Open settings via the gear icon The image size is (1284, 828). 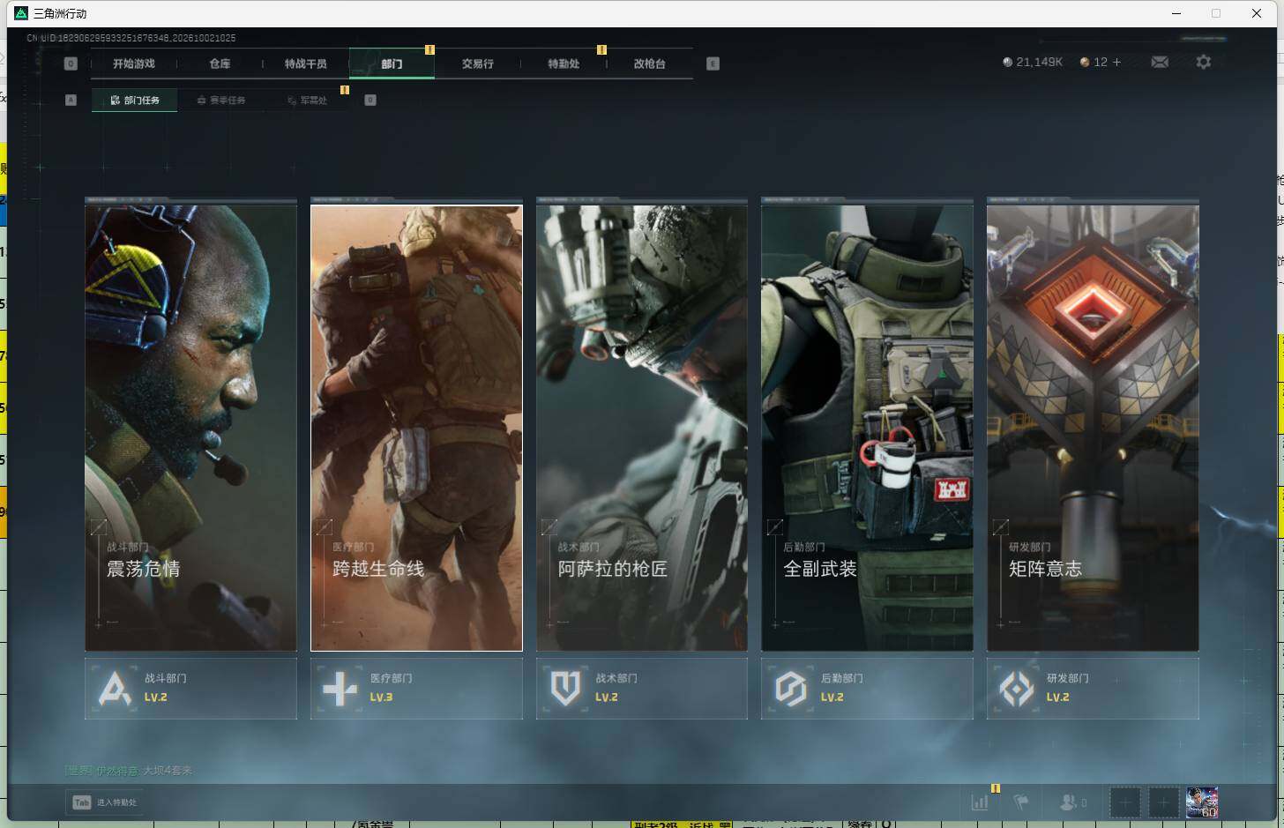click(x=1204, y=62)
